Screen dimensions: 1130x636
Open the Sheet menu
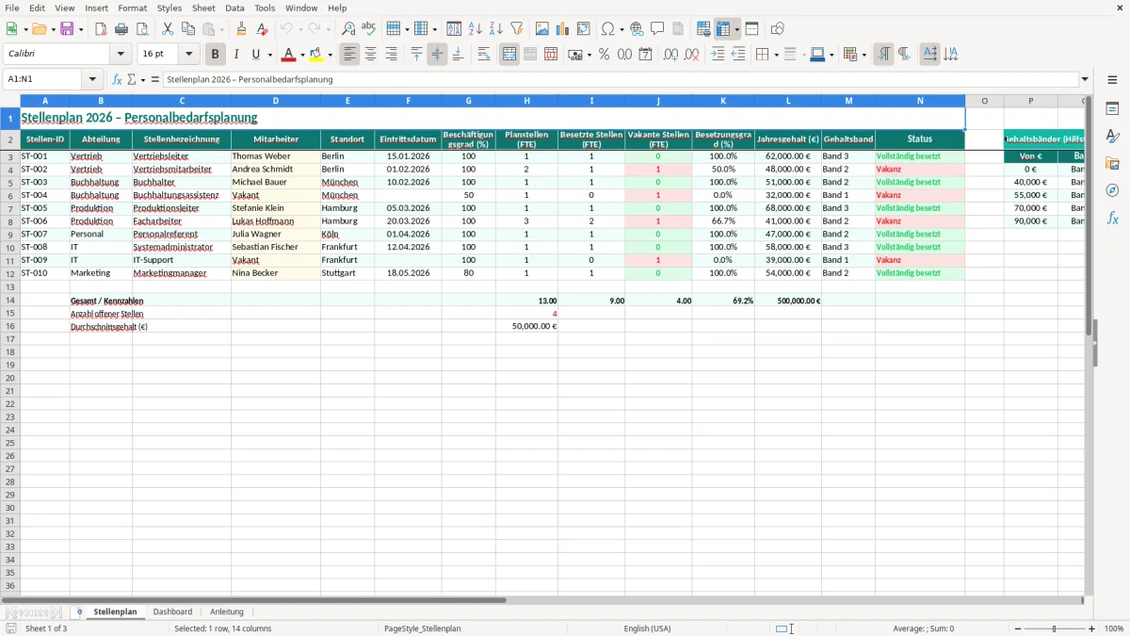(203, 8)
